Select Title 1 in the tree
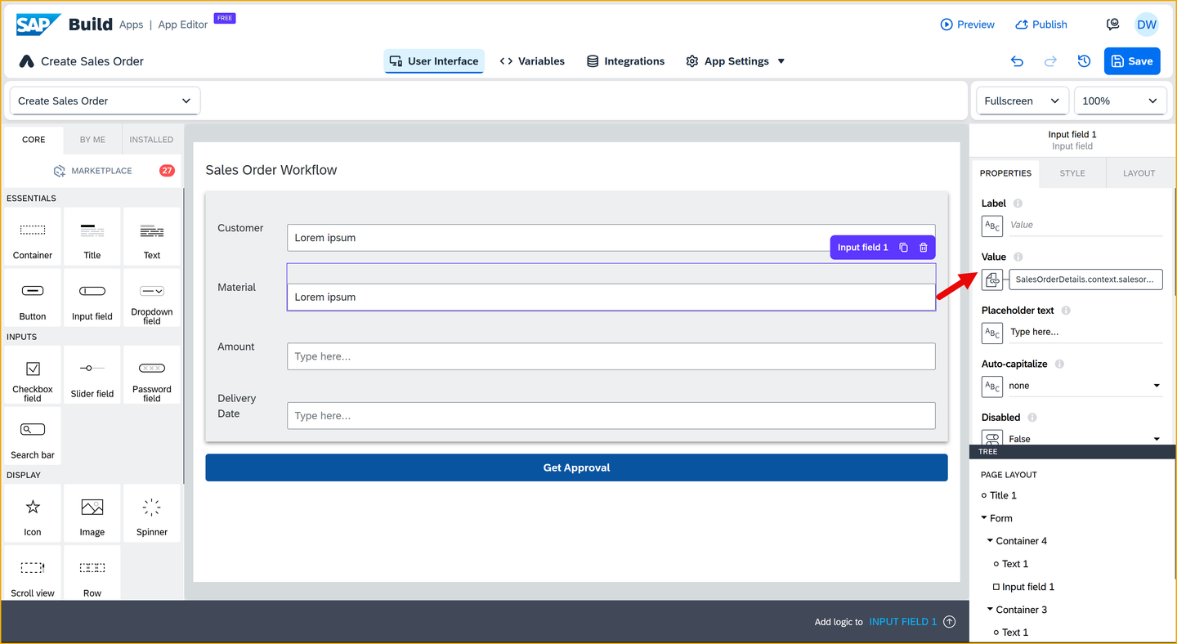The height and width of the screenshot is (644, 1177). pyautogui.click(x=1003, y=495)
